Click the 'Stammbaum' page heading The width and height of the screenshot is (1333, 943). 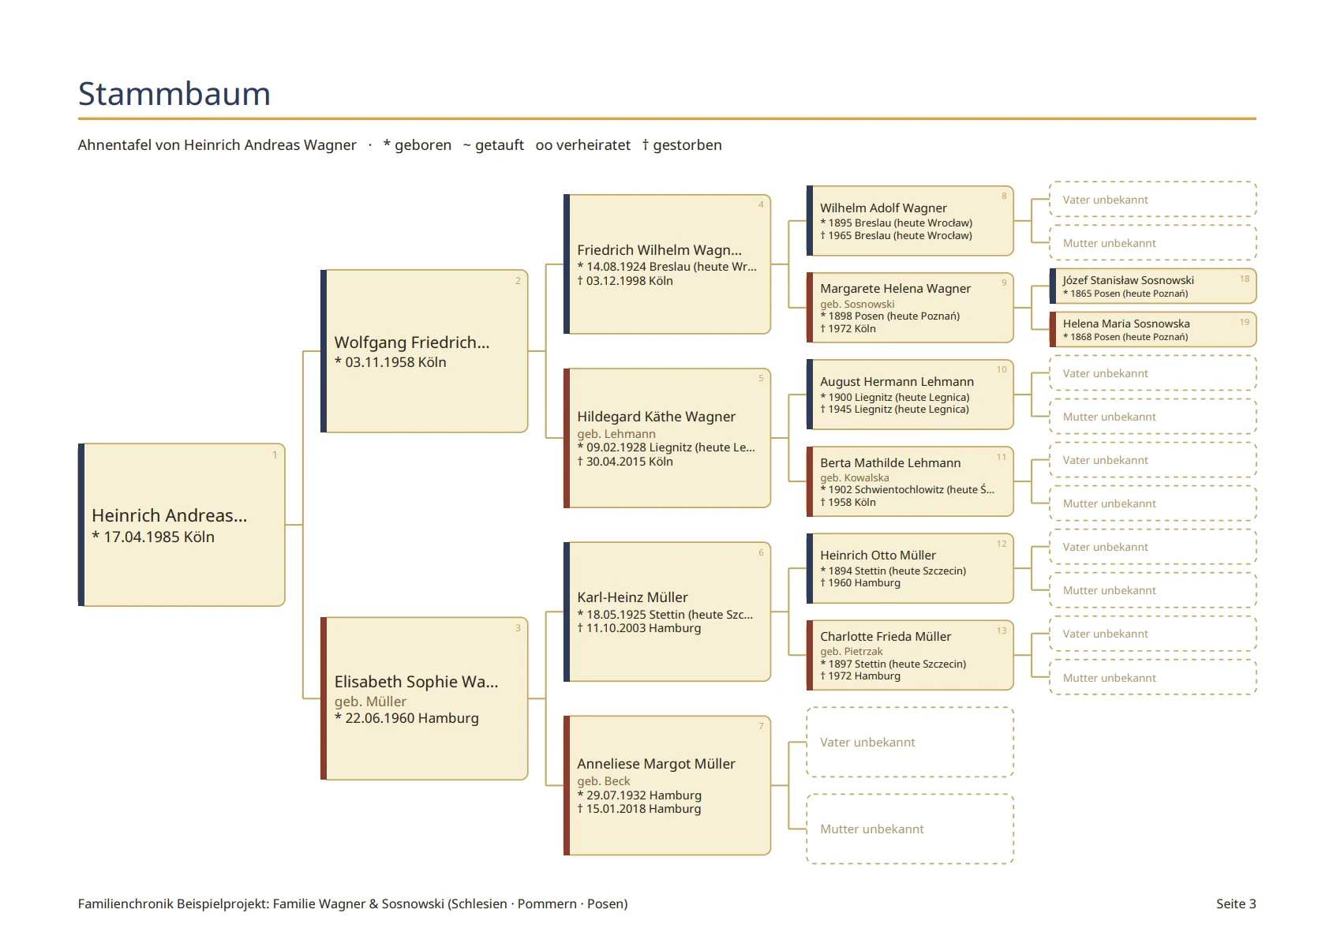click(174, 94)
